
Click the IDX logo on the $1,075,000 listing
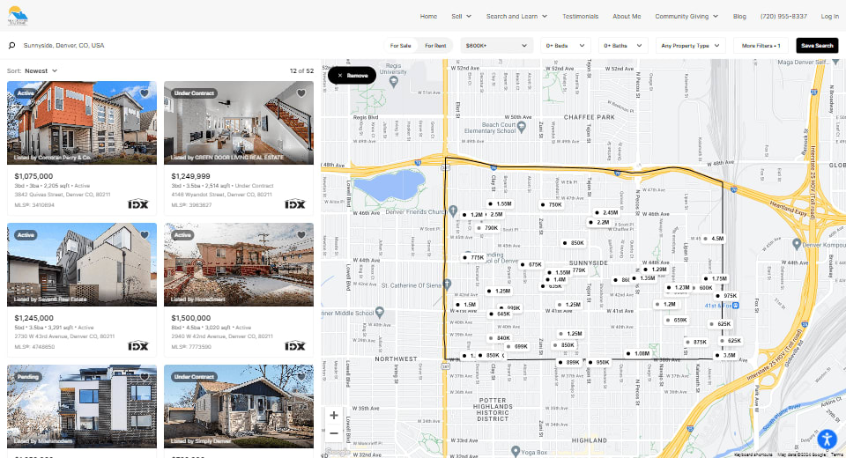pyautogui.click(x=138, y=204)
